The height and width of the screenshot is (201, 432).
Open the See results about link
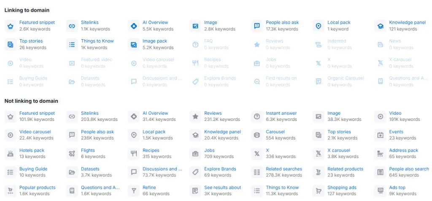(x=222, y=188)
